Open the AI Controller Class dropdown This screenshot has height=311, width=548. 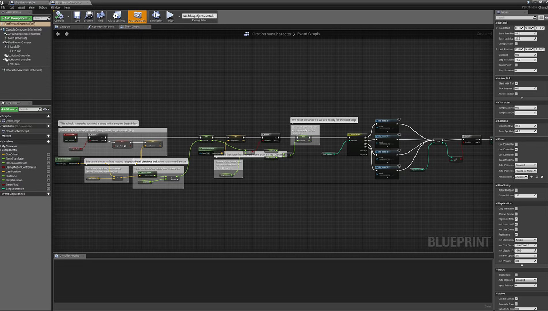click(x=521, y=177)
